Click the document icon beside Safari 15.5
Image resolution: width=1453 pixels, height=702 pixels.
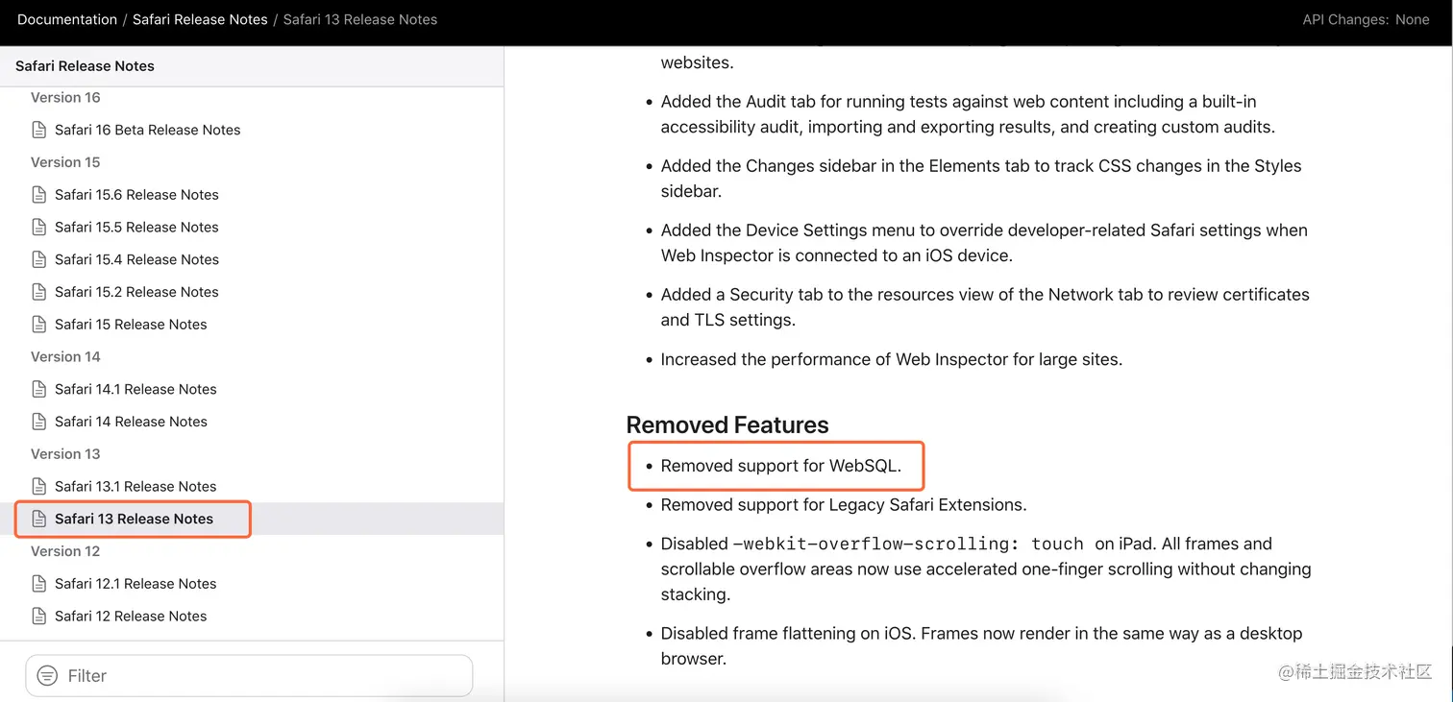pyautogui.click(x=39, y=228)
